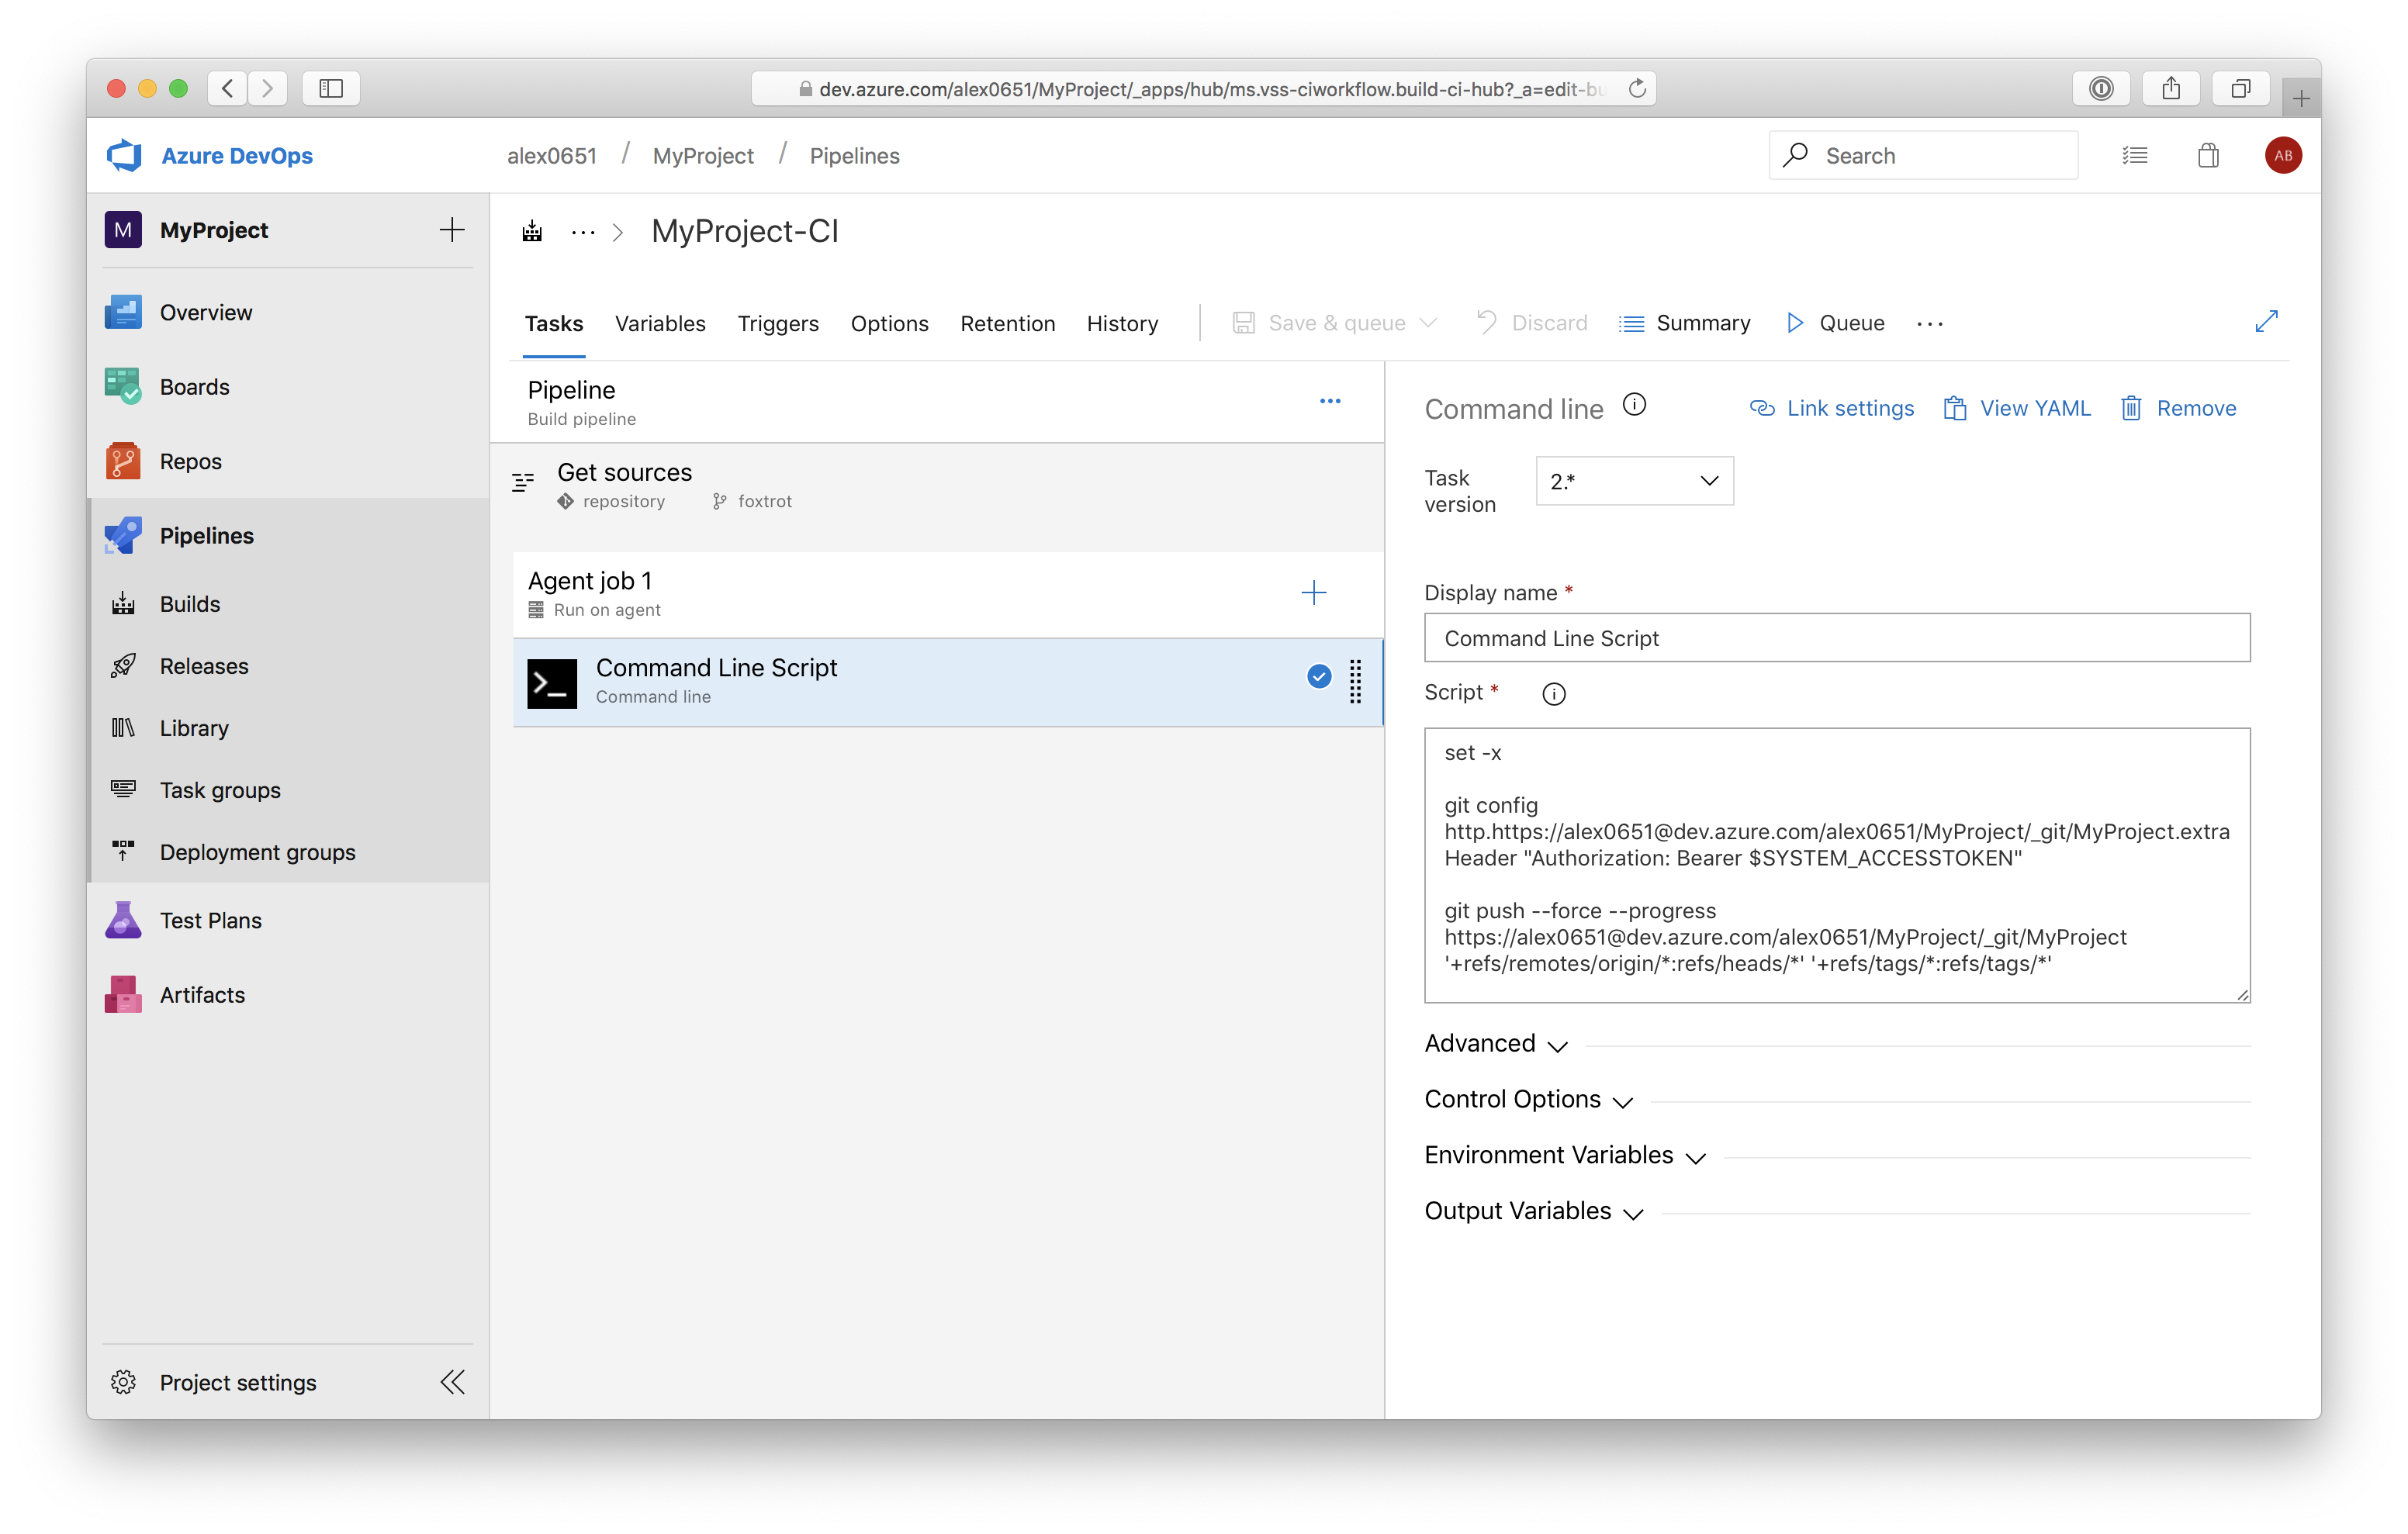
Task: Expand the Advanced section
Action: [1496, 1044]
